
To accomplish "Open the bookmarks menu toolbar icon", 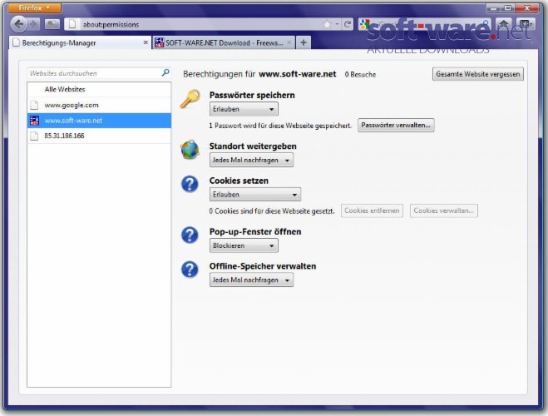I will pyautogui.click(x=526, y=24).
